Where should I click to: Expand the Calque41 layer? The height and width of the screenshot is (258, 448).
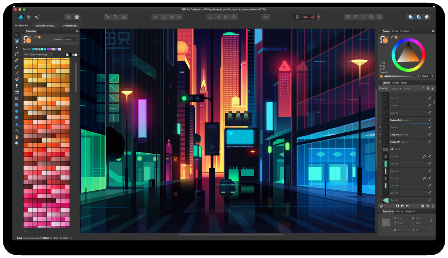click(x=380, y=142)
